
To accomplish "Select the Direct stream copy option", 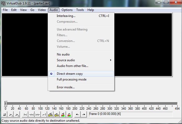I will (81, 74).
